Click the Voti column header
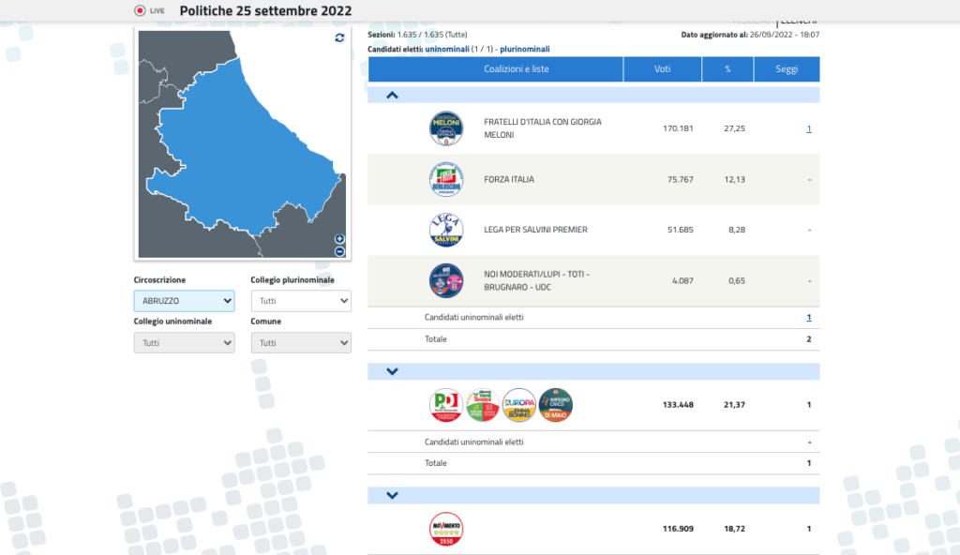This screenshot has width=960, height=555. click(663, 69)
